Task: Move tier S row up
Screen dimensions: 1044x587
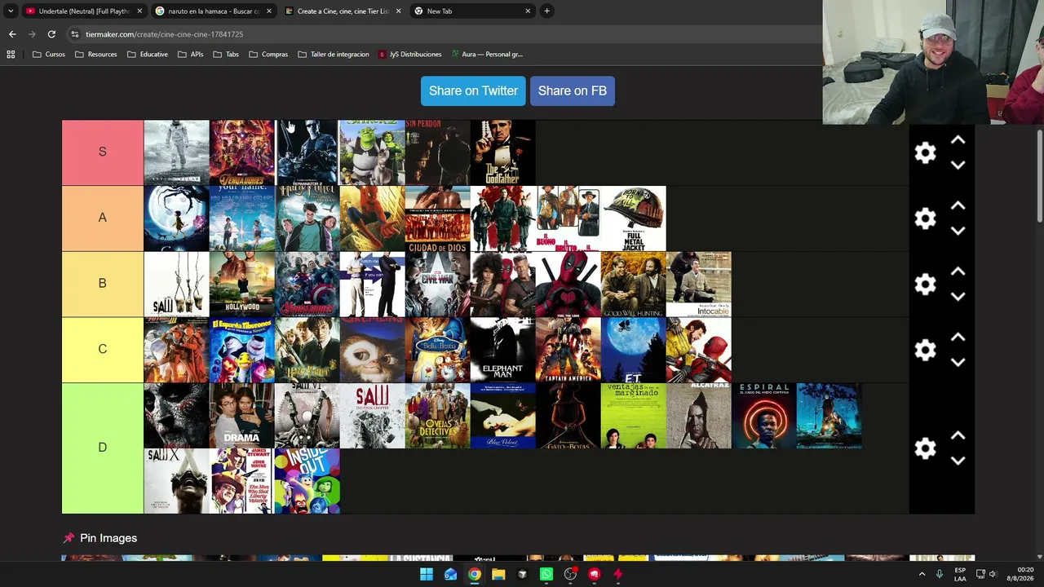Action: pyautogui.click(x=958, y=140)
